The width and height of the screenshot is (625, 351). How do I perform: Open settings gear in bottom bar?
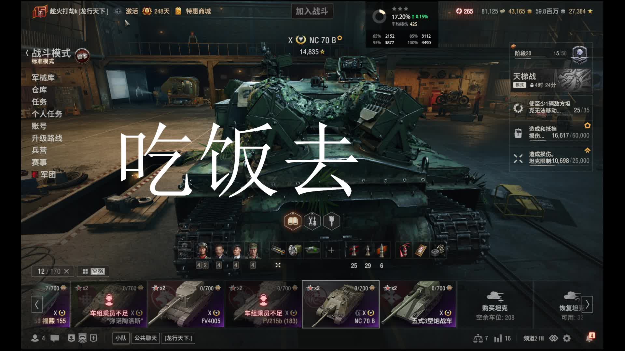(567, 338)
